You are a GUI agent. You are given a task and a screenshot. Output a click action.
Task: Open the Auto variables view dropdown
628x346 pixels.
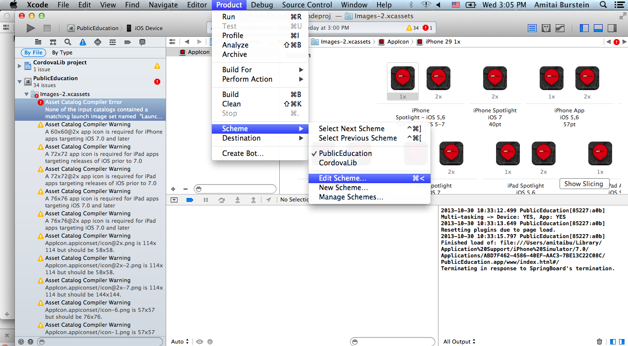click(180, 342)
